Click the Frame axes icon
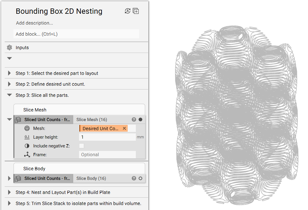 tap(27, 154)
